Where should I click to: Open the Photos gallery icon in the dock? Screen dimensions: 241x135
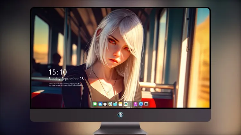[126, 104]
